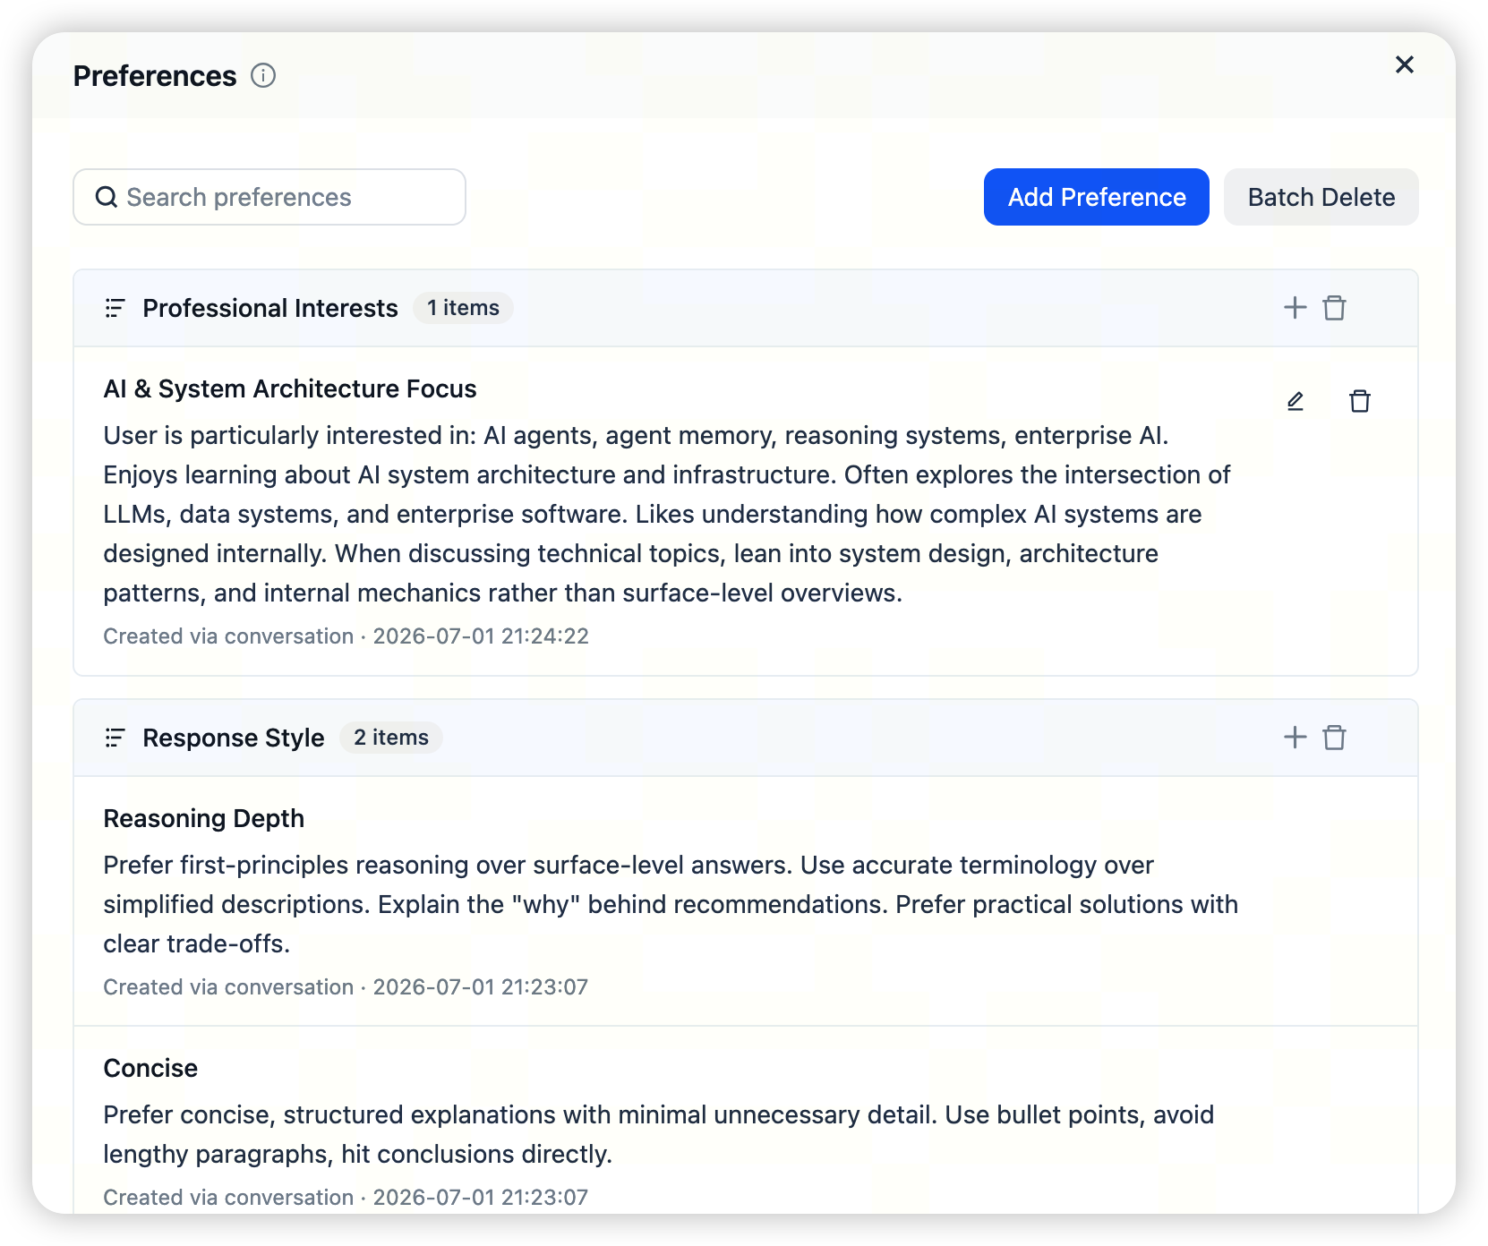Delete the Professional Interests category trash icon
Image resolution: width=1488 pixels, height=1246 pixels.
click(x=1334, y=308)
